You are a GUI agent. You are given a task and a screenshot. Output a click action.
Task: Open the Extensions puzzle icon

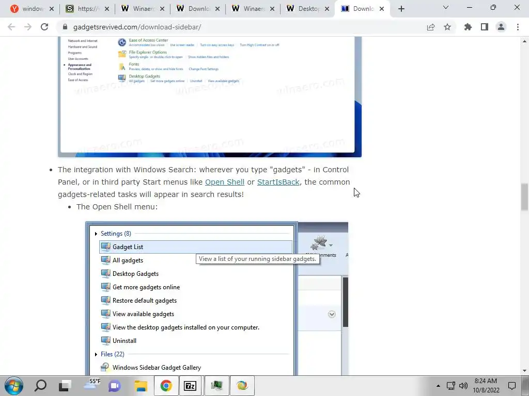[468, 27]
